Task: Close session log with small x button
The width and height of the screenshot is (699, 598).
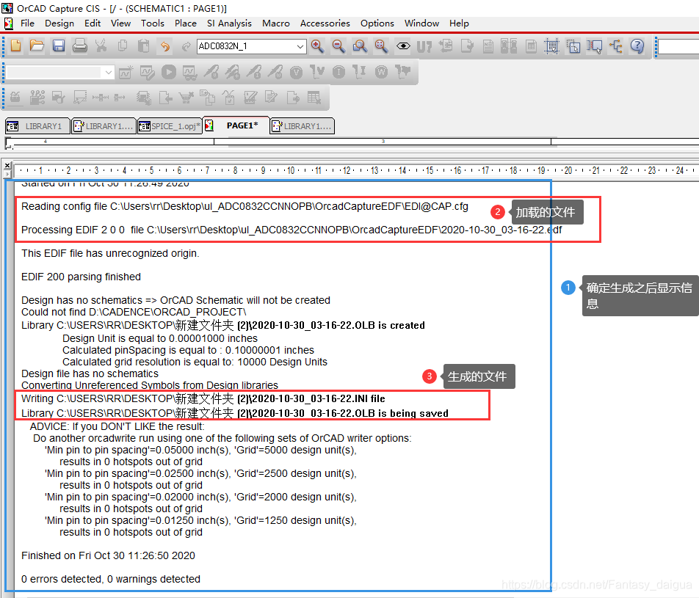Action: pyautogui.click(x=8, y=165)
